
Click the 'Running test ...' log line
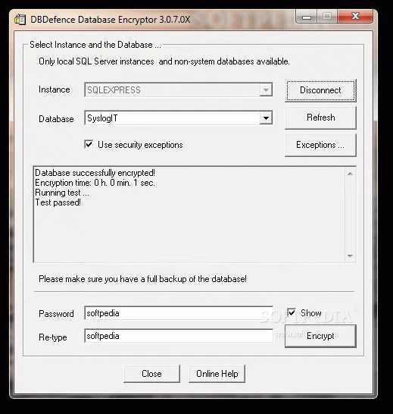pos(62,193)
